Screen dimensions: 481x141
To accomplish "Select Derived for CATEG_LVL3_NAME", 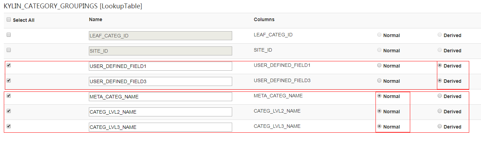I will [x=440, y=126].
